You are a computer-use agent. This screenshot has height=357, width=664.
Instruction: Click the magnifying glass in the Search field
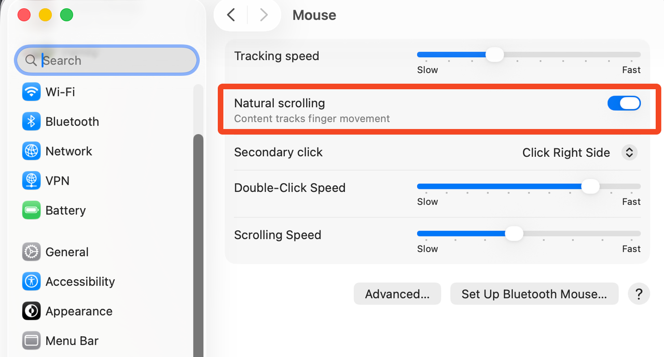pos(31,60)
